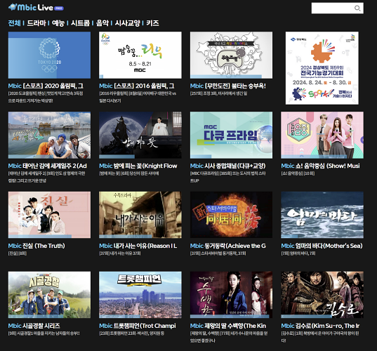
Task: Open the 쇼! 음악중심 thumbnail
Action: click(x=322, y=135)
